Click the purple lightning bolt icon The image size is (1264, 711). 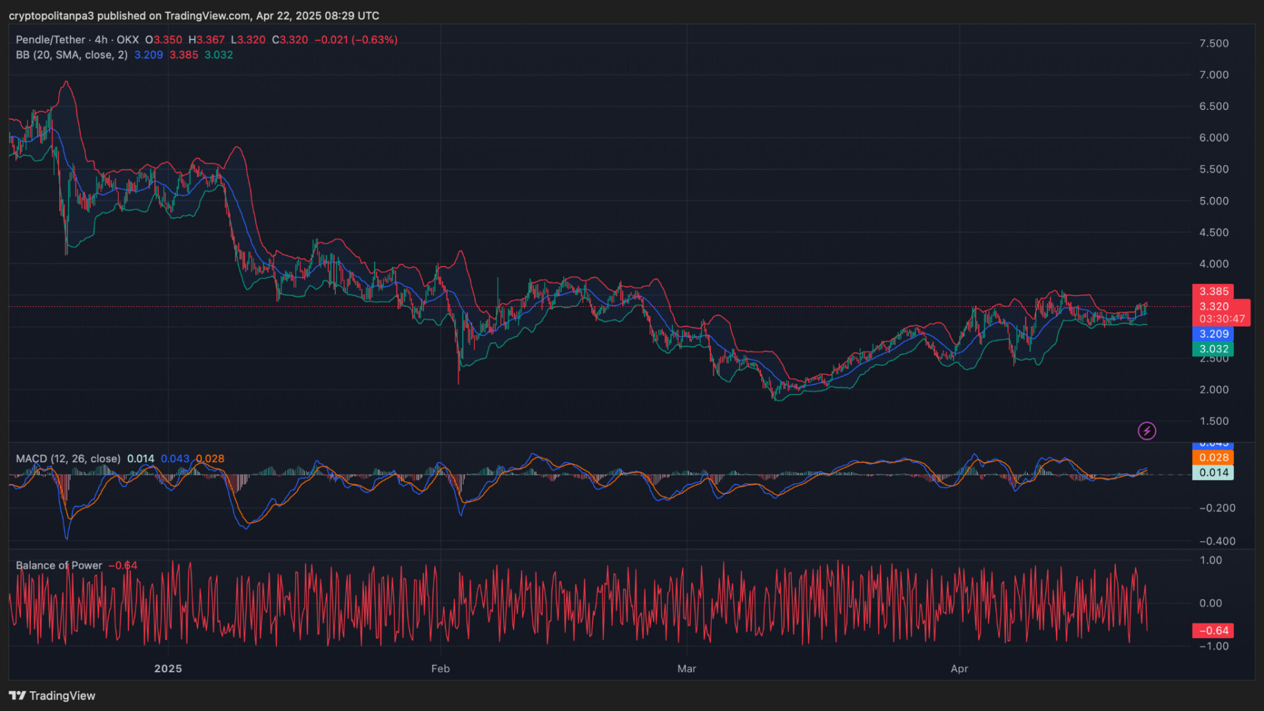click(1147, 431)
